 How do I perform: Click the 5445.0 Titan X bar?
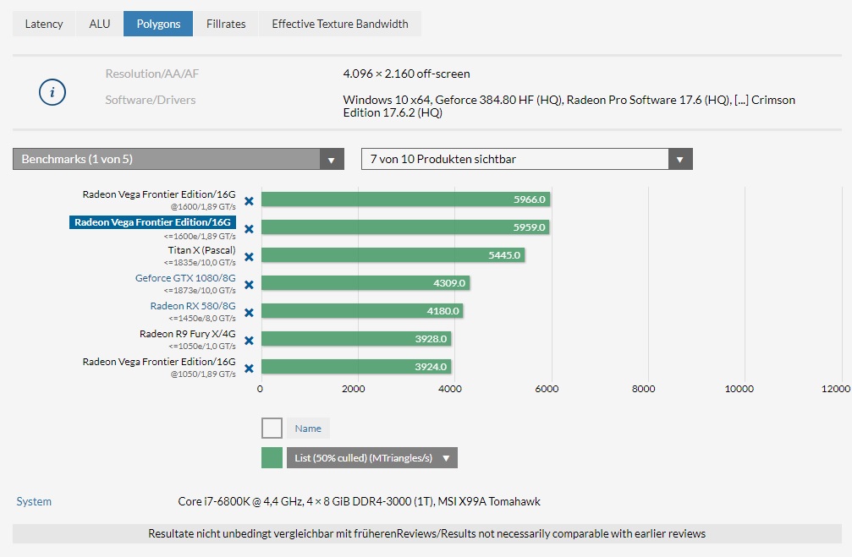[393, 255]
